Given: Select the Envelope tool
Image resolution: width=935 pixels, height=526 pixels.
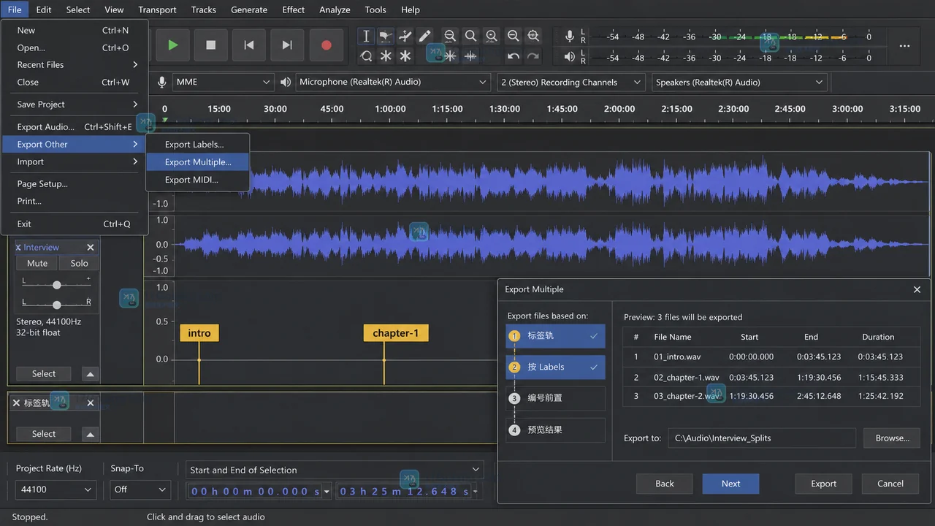Looking at the screenshot, I should pyautogui.click(x=386, y=36).
